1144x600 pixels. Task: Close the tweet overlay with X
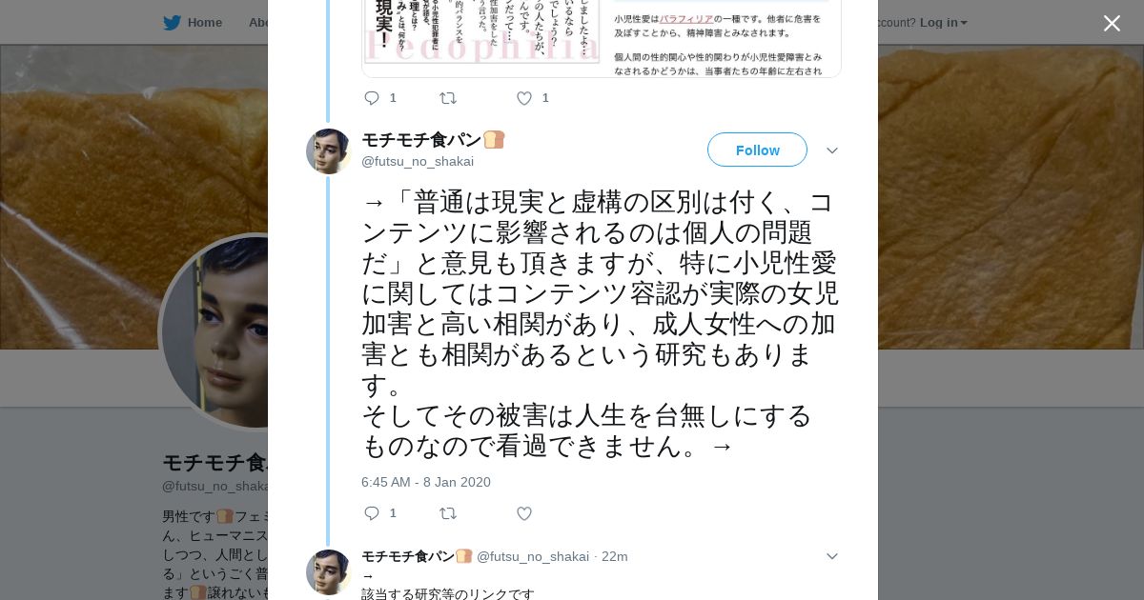1112,23
